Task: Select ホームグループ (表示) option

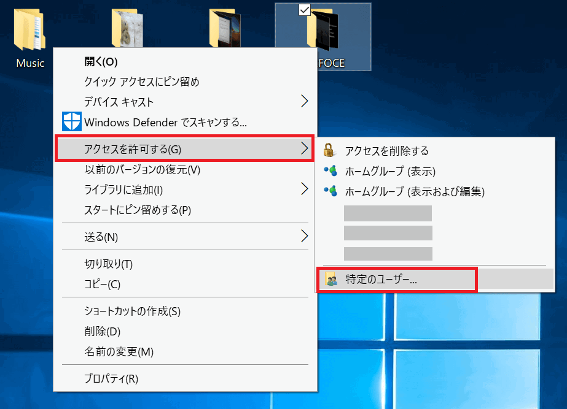Action: click(435, 170)
